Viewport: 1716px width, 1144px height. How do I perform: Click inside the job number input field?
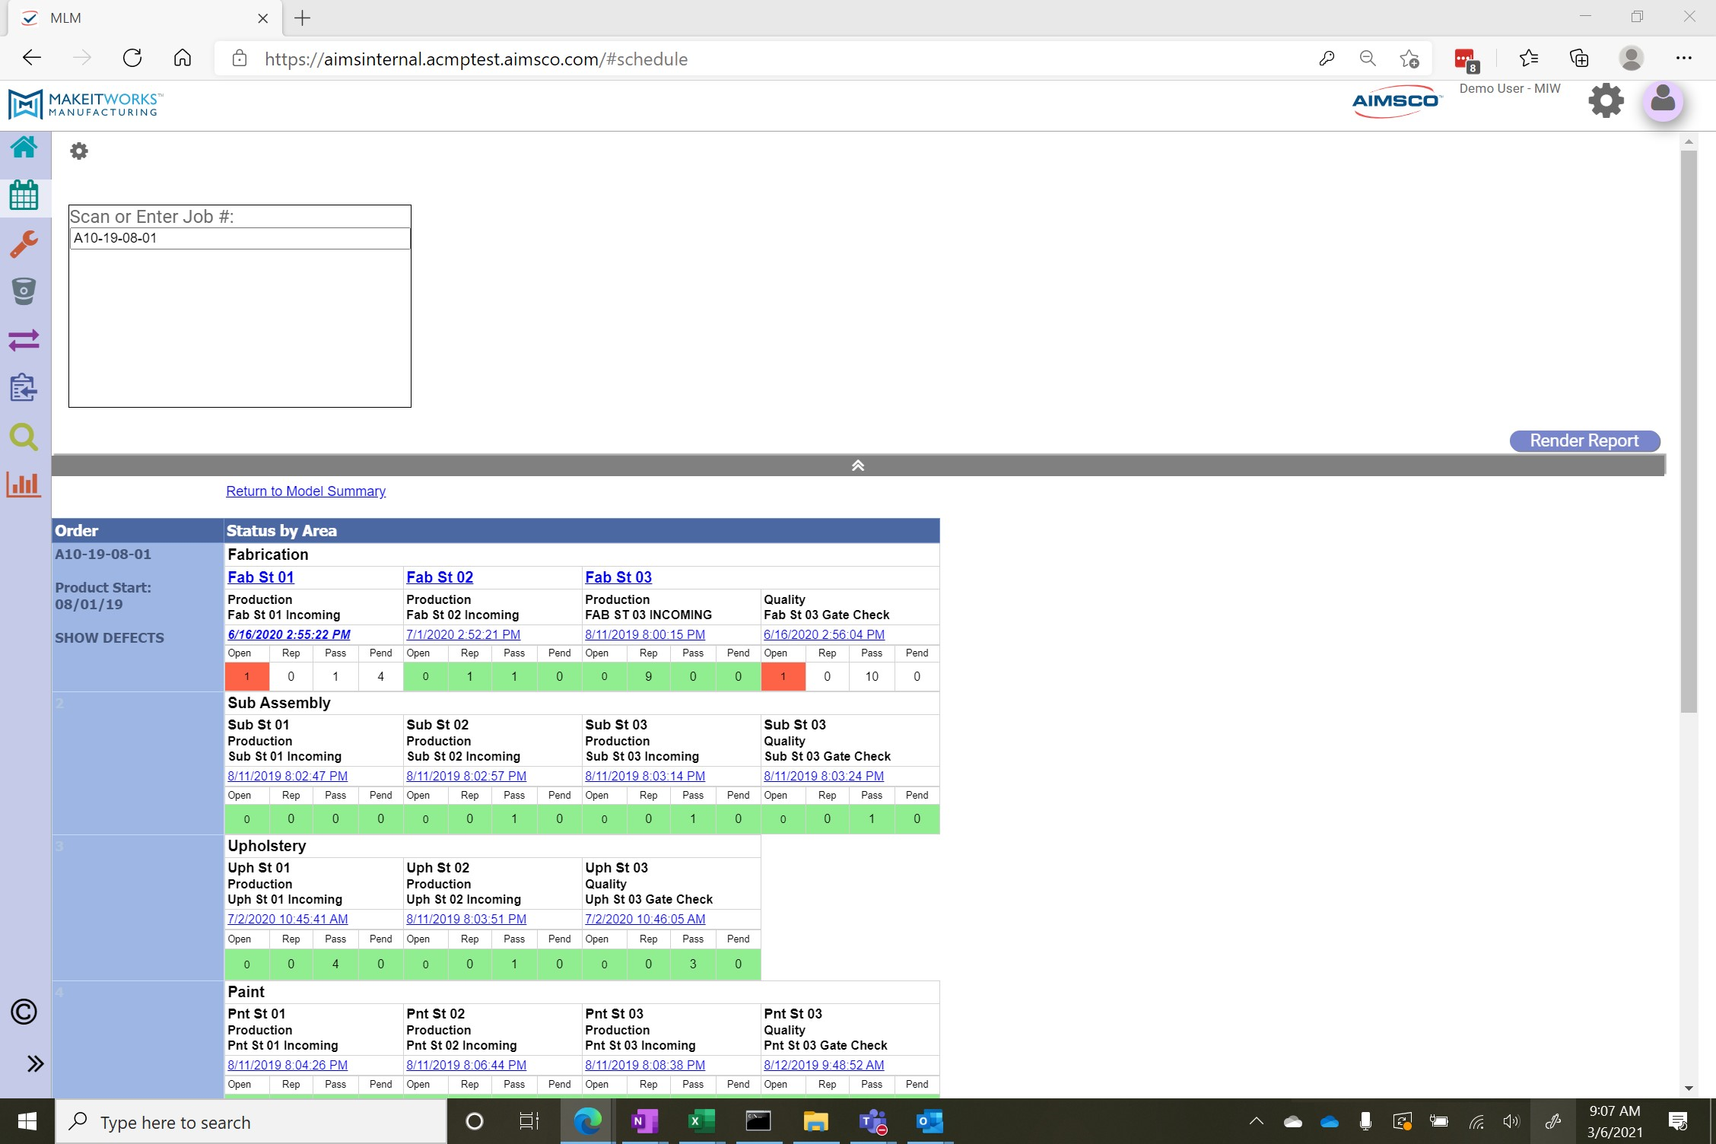(240, 238)
